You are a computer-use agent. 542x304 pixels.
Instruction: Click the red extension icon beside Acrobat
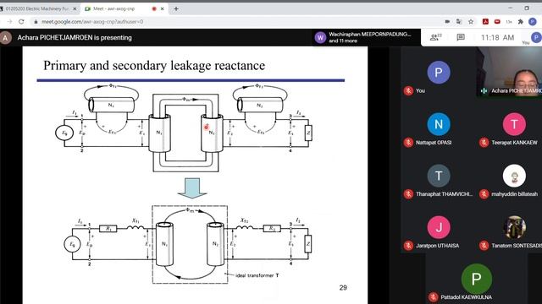(x=497, y=22)
